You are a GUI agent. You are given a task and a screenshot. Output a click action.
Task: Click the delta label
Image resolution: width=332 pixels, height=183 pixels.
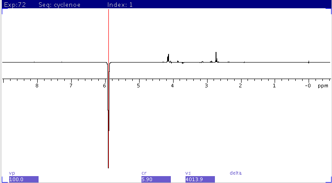(x=236, y=173)
